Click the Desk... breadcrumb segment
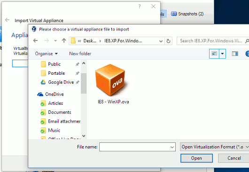The image size is (249, 172). pyautogui.click(x=90, y=41)
